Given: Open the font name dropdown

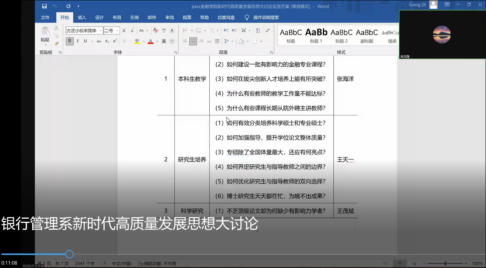Looking at the screenshot, I should pos(101,30).
